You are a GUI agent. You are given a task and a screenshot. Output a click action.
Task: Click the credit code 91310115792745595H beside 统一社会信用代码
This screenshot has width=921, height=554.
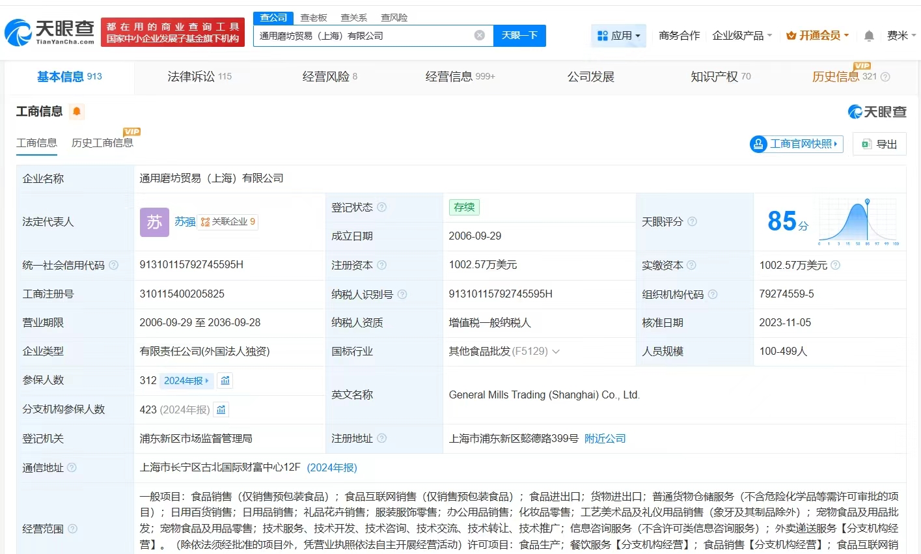191,265
